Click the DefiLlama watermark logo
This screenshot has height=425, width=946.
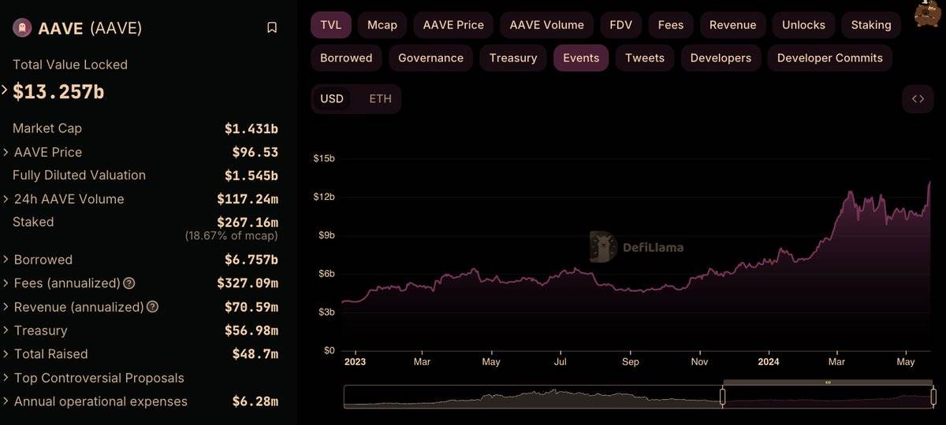604,246
